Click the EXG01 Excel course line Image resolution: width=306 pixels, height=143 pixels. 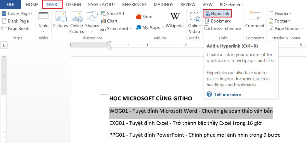point(186,123)
